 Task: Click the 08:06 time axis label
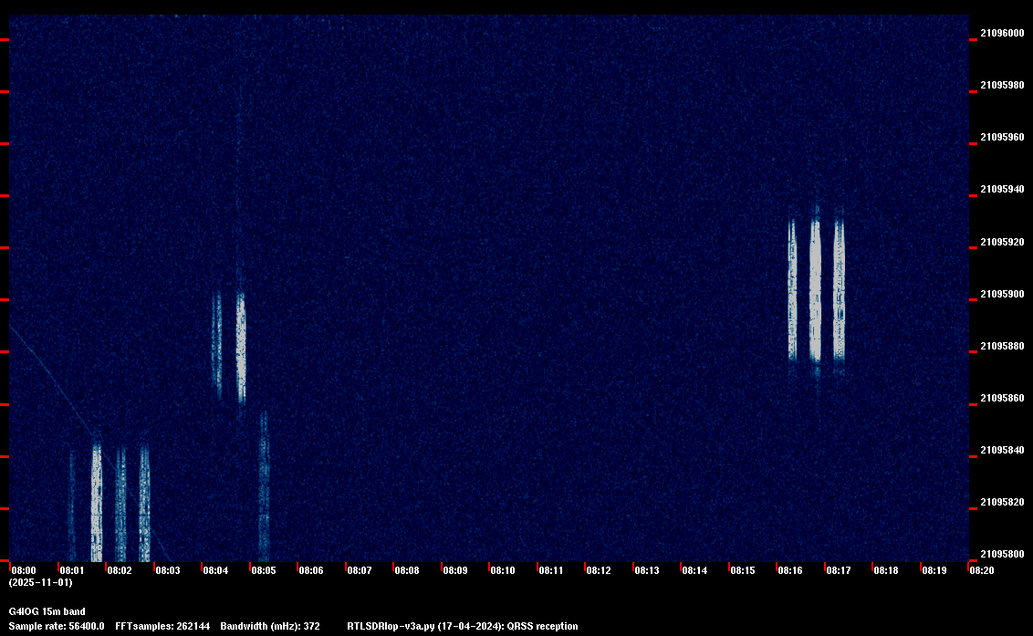[x=311, y=570]
